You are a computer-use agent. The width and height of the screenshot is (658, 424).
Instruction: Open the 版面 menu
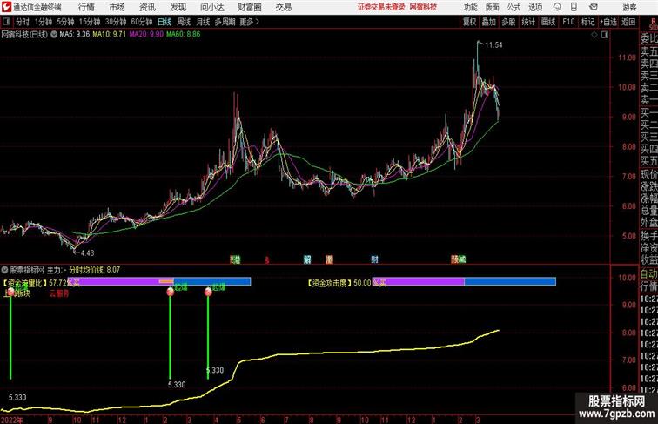[x=493, y=7]
